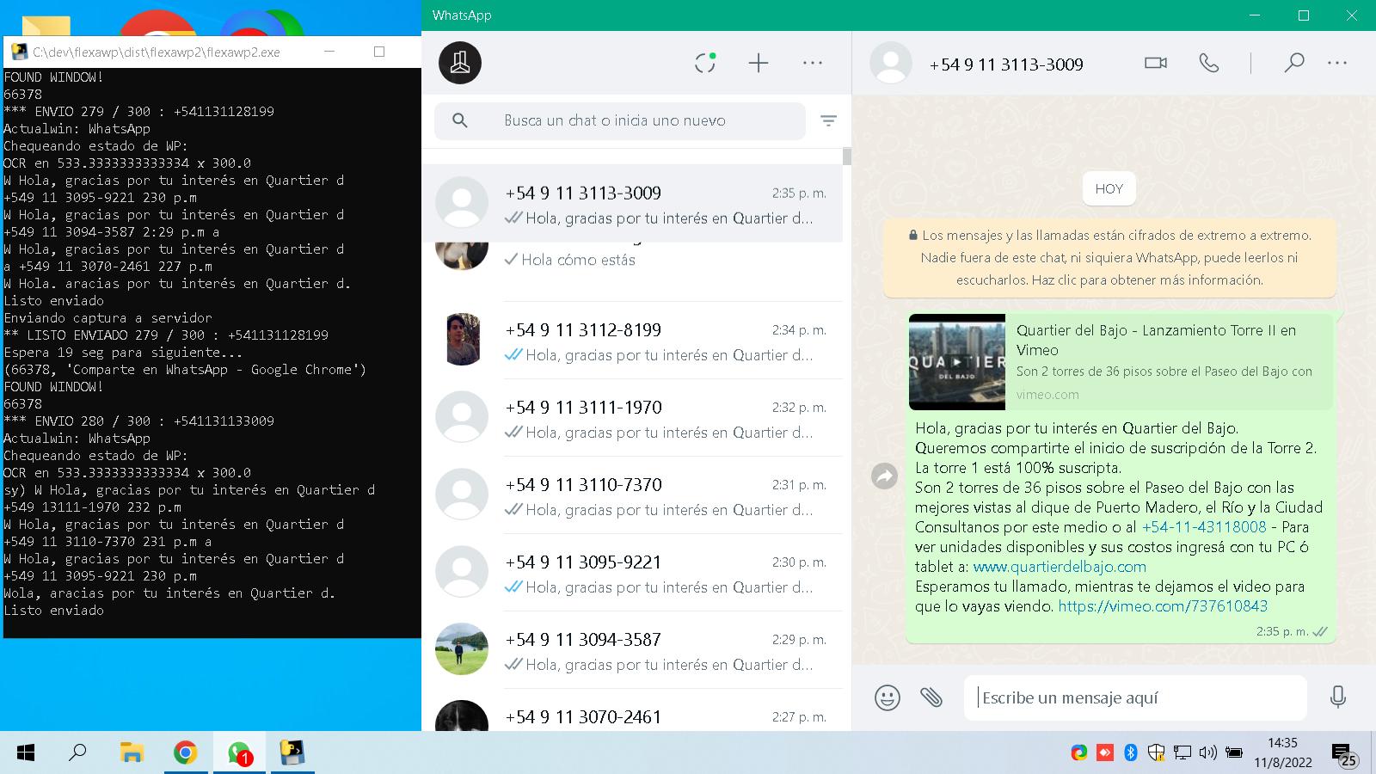Forward the Quartier del Bajo message
The height and width of the screenshot is (774, 1376).
point(884,476)
